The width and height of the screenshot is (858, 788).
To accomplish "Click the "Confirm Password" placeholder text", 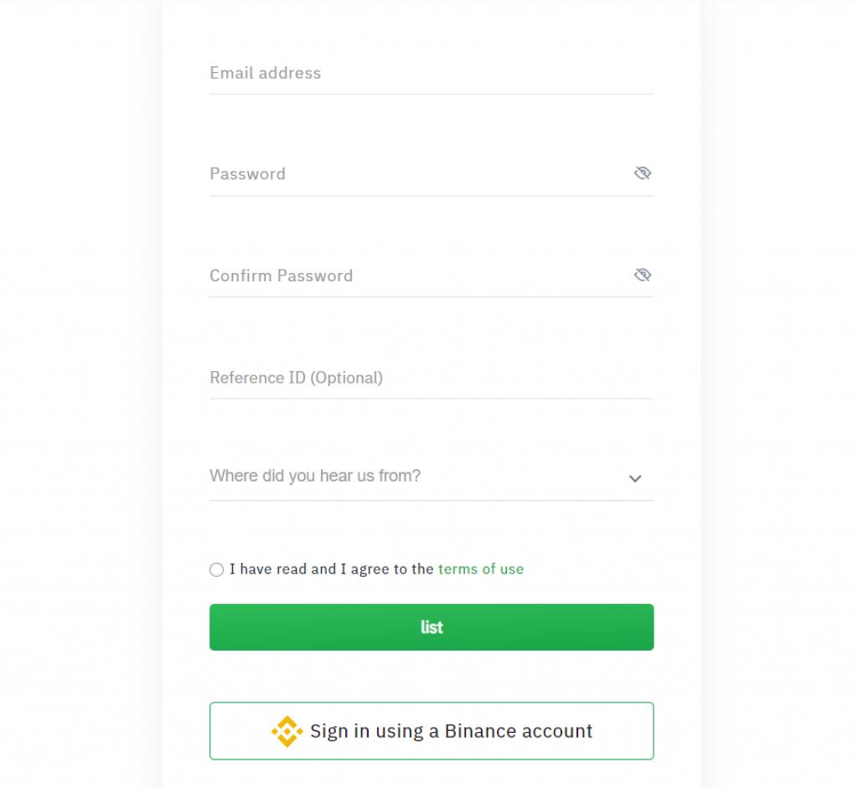I will coord(281,276).
